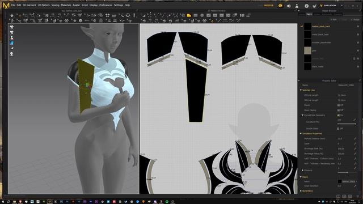Screen dimensions: 363x204
Task: Click the pencil edit icon for Shrinkage Weft
Action: click(x=354, y=148)
